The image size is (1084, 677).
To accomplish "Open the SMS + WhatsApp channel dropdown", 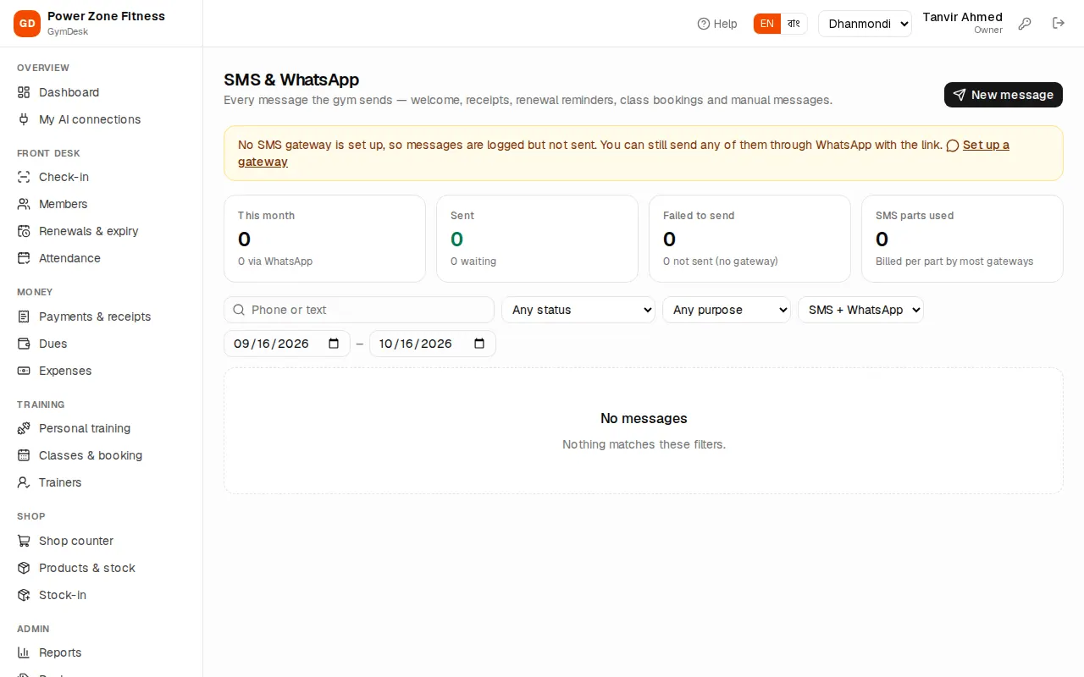I will [x=860, y=310].
